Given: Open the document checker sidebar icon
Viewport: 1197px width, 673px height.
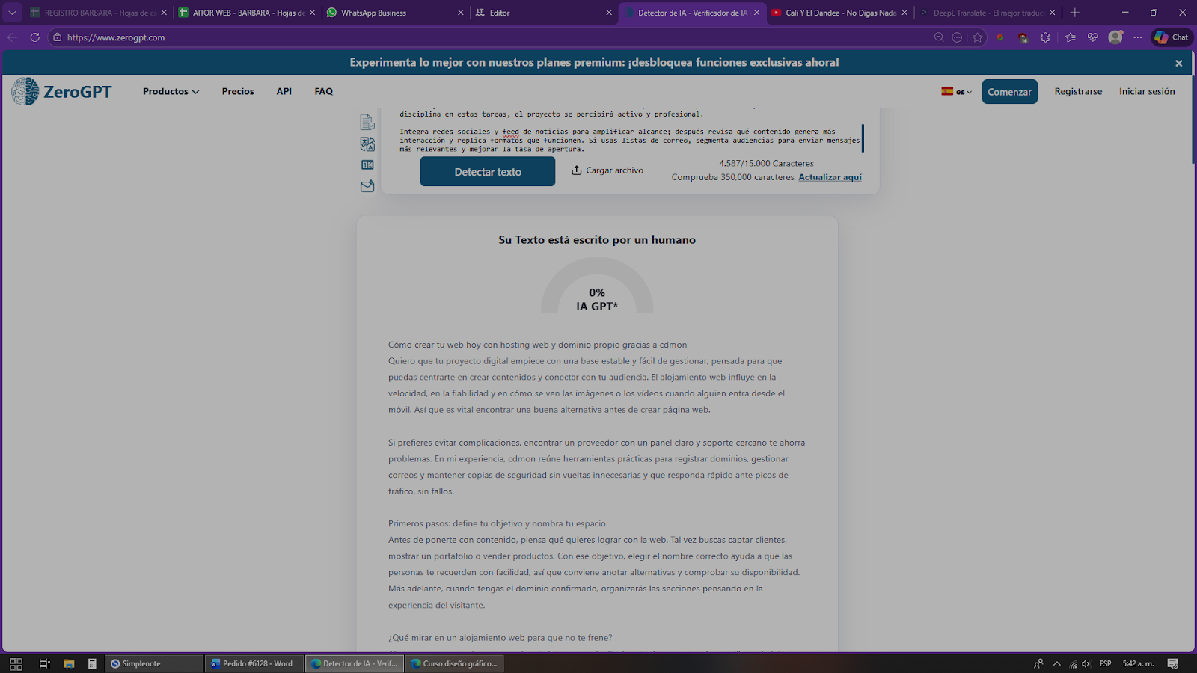Looking at the screenshot, I should pyautogui.click(x=367, y=122).
